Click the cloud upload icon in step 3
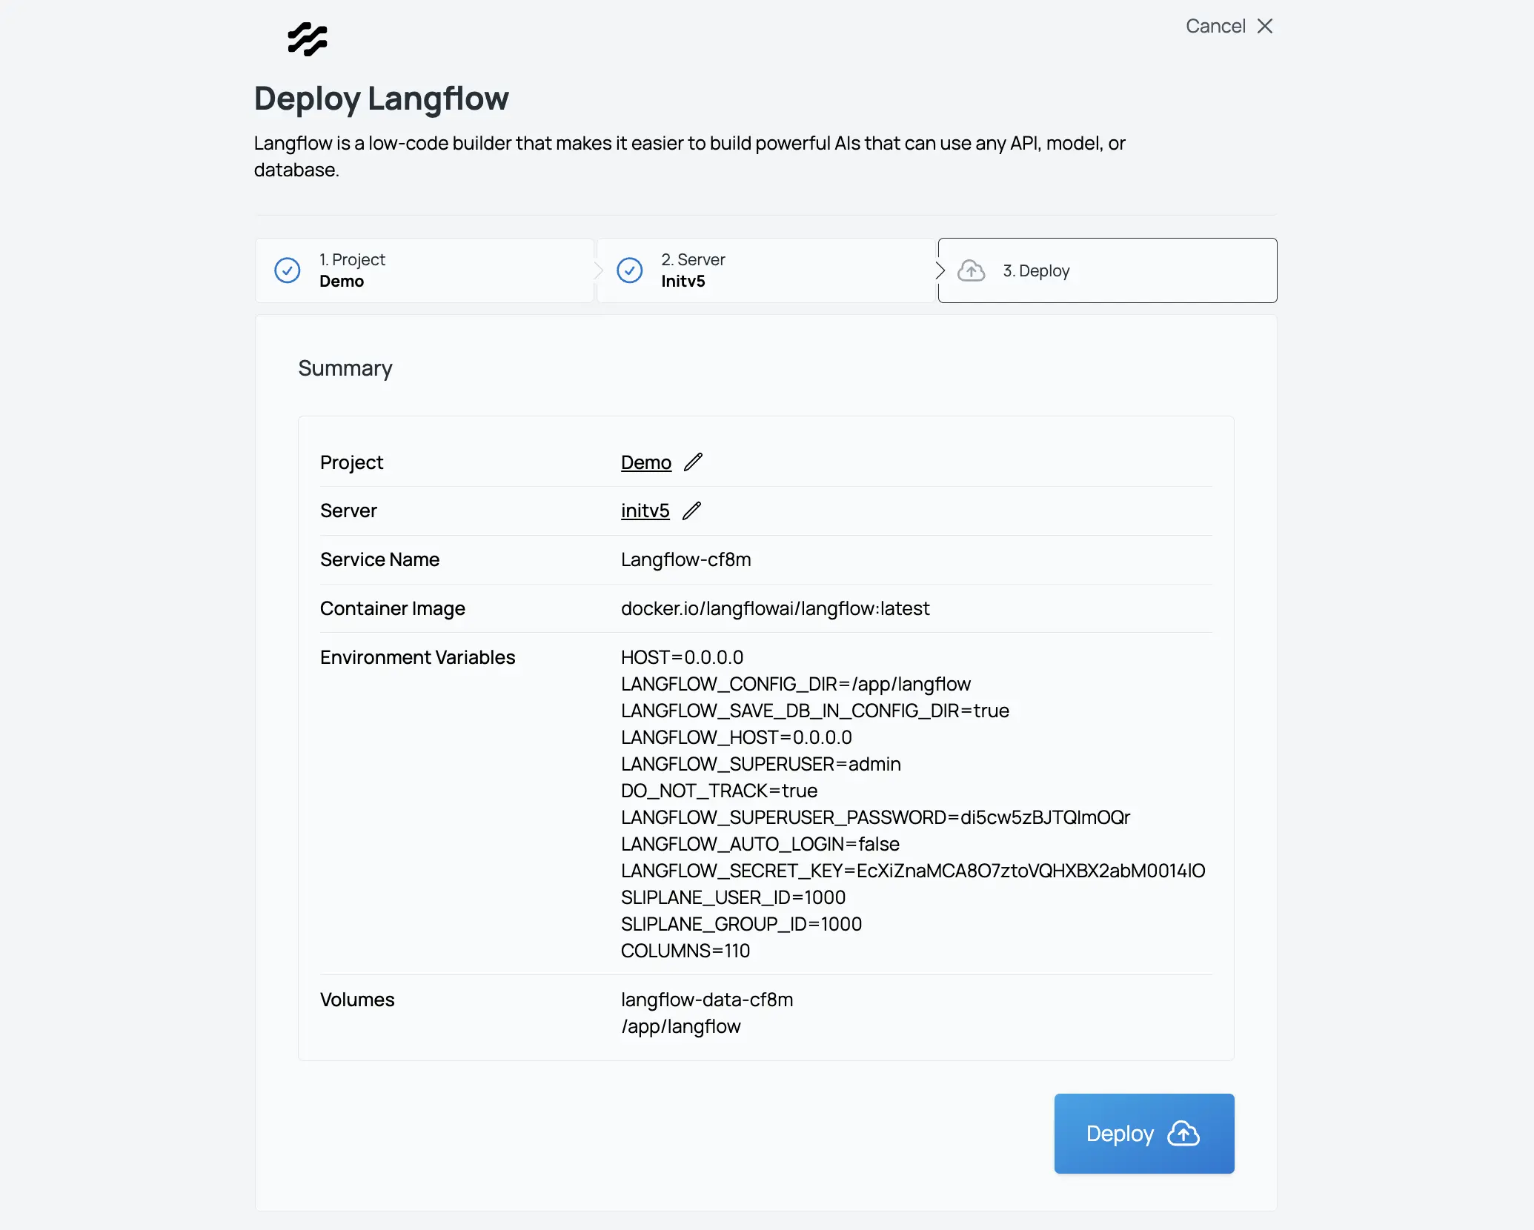Screen dimensions: 1534x1230 click(972, 270)
